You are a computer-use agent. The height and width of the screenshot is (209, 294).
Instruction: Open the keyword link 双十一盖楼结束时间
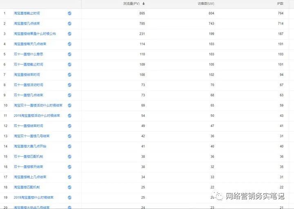point(28,126)
